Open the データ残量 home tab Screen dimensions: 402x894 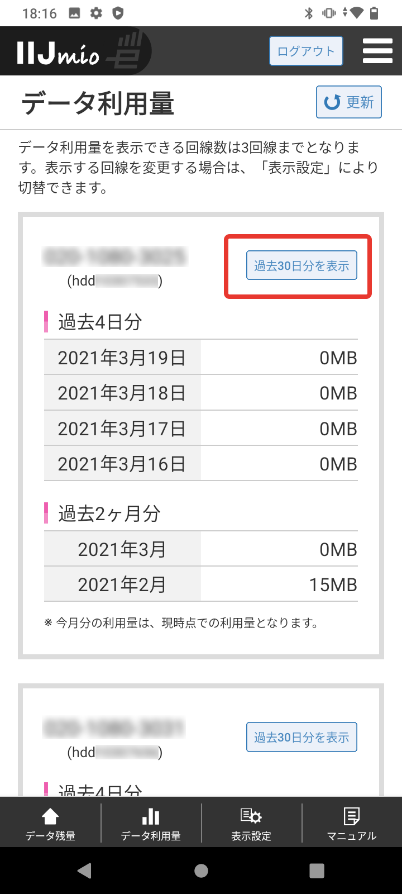pos(50,824)
